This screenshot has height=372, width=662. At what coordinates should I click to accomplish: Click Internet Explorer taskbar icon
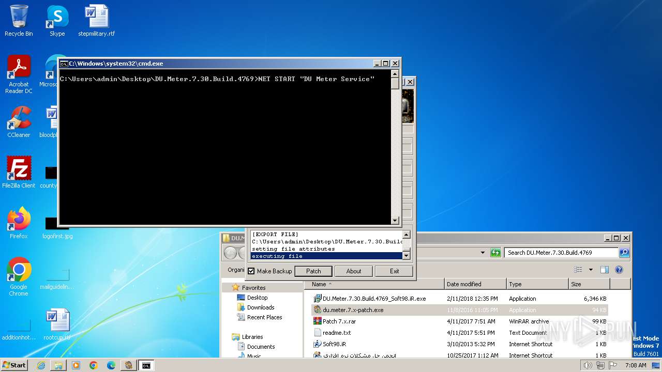[x=41, y=365]
